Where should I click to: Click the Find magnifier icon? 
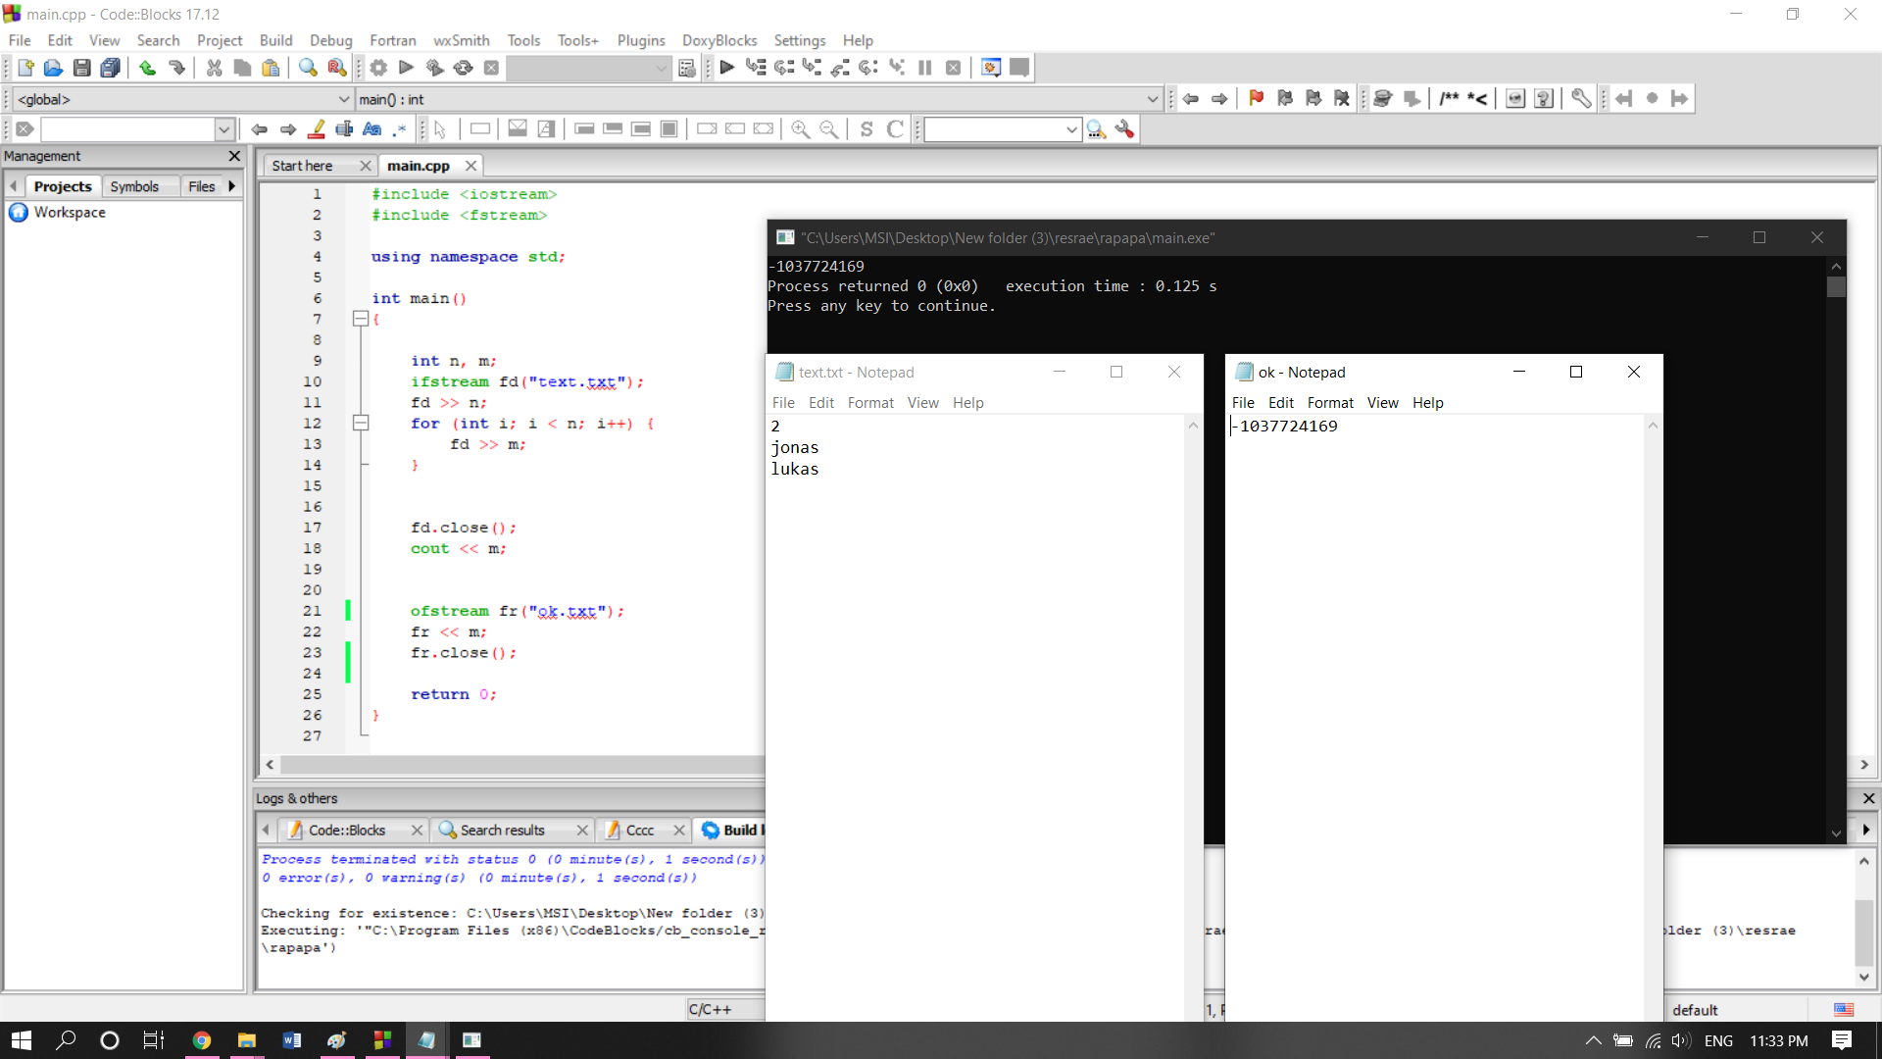tap(308, 68)
